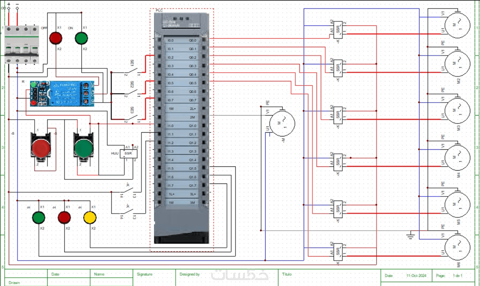Screen dimensions: 480x286
Task: Select the motor labeled M4
Action: [x=458, y=158]
